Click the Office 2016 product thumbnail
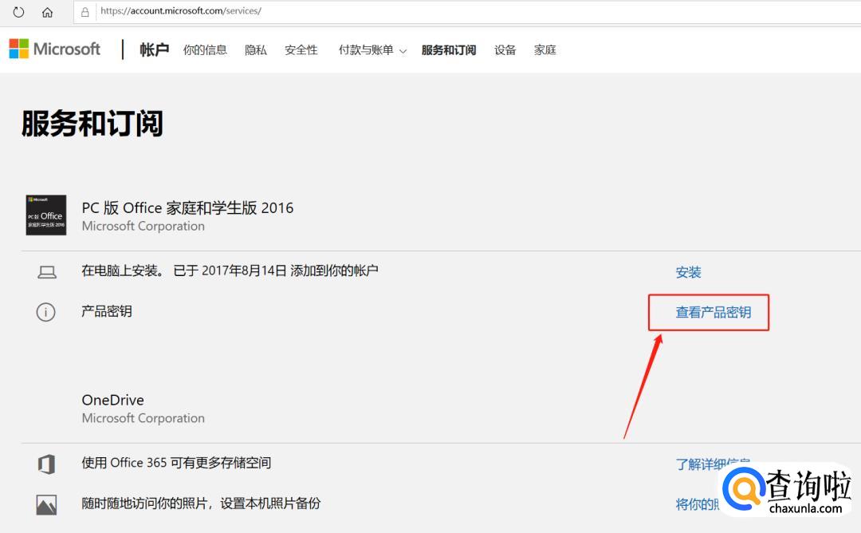Screen dimensions: 861x533 [x=46, y=215]
